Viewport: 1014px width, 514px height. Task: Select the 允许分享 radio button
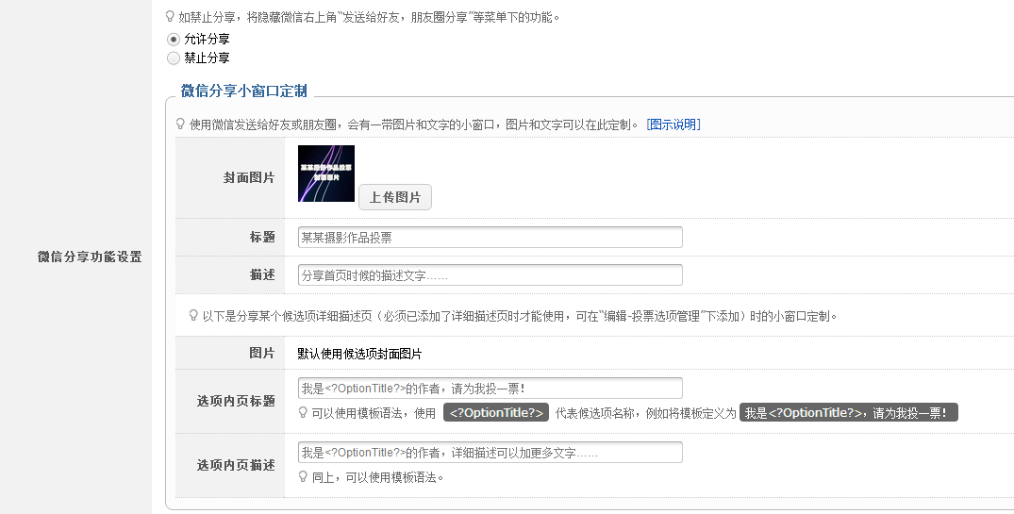(x=173, y=40)
